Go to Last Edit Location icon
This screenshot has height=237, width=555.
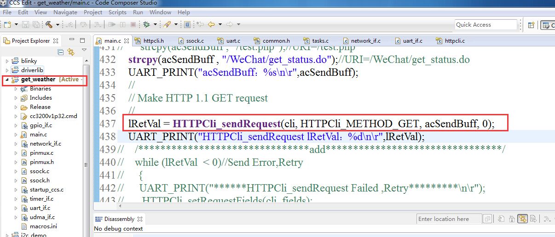coord(200,24)
